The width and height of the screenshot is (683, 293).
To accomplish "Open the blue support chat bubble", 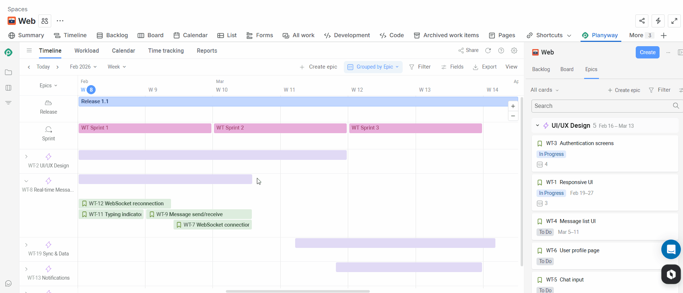I will point(671,249).
